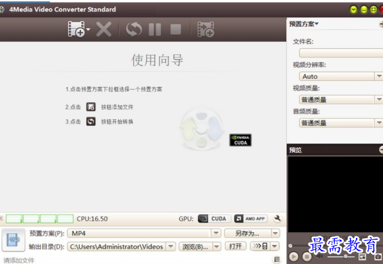Mute audio with the preview speaker icon
Viewport: 383px width, 264px height.
pyautogui.click(x=319, y=256)
